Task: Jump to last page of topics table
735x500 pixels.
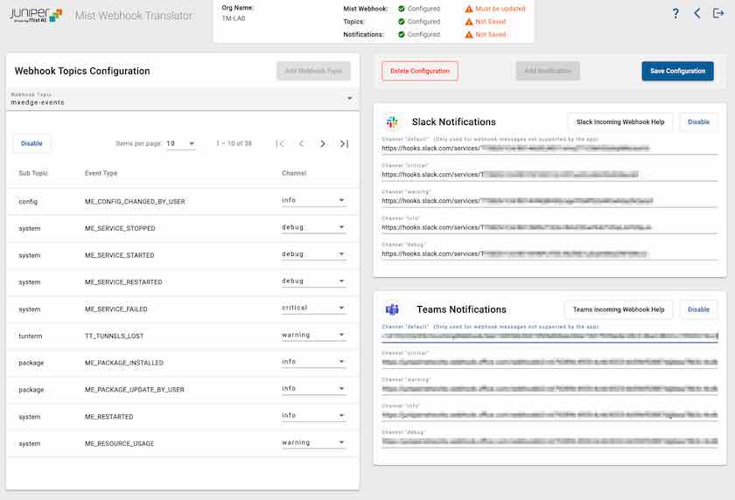Action: tap(344, 143)
